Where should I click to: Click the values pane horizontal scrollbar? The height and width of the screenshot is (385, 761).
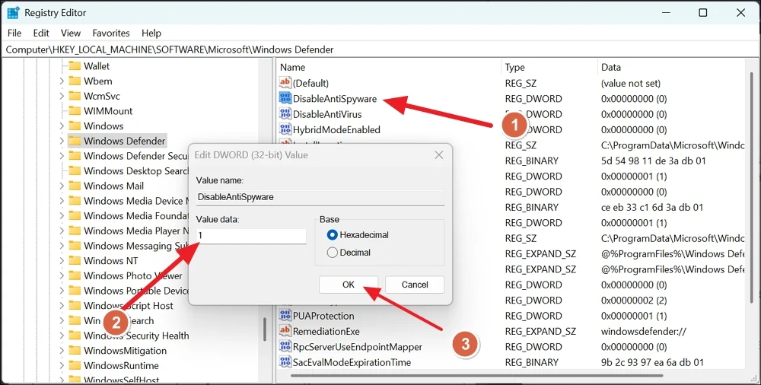coord(476,375)
